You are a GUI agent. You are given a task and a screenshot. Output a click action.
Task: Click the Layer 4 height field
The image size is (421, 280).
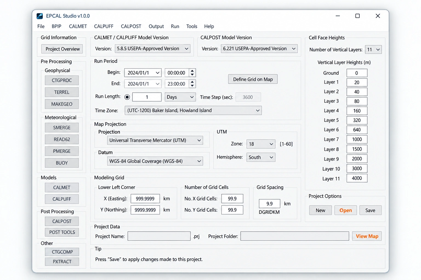tap(357, 111)
